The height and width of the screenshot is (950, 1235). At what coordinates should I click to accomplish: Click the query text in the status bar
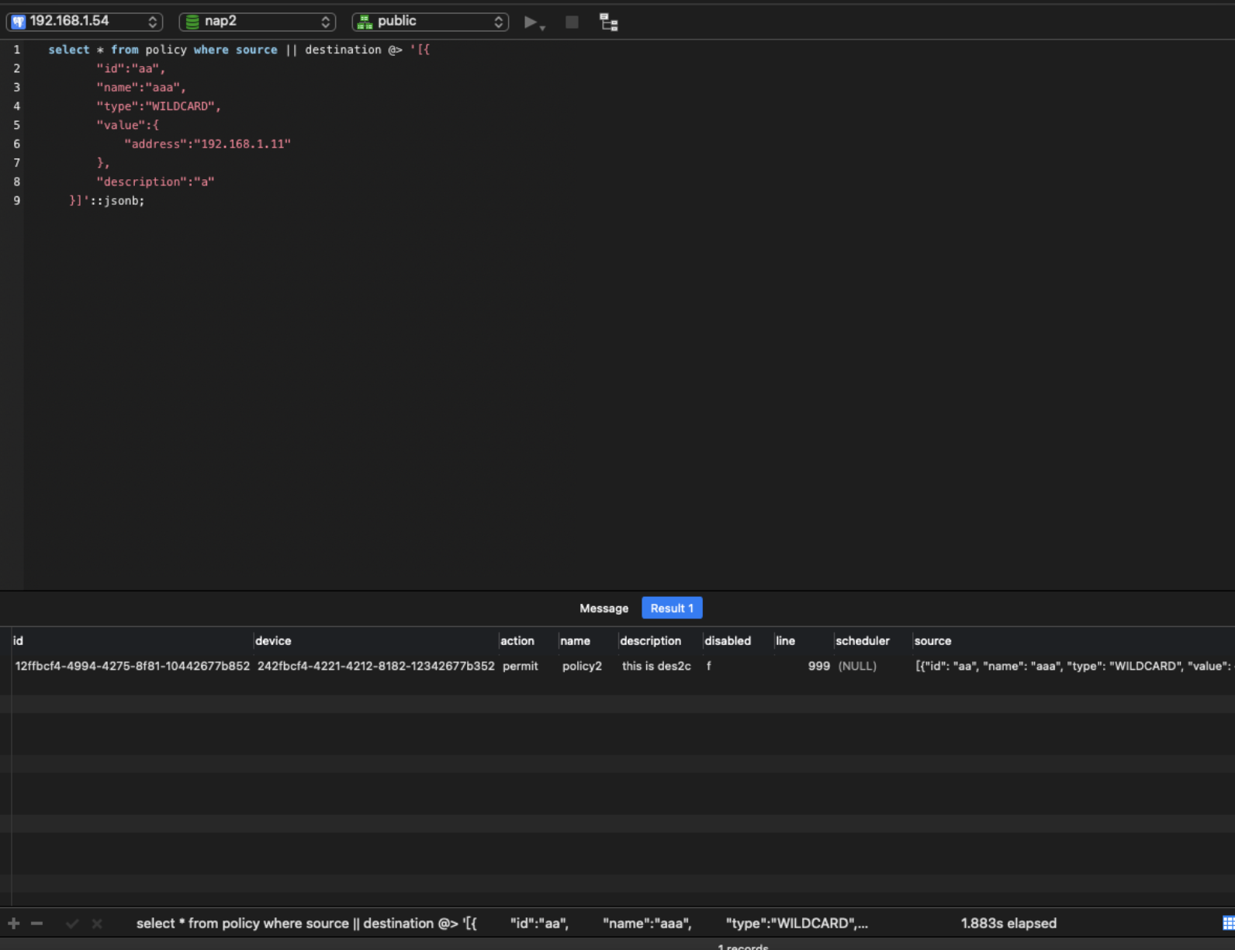coord(502,924)
